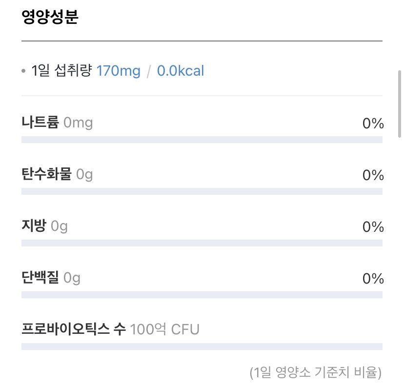
Task: Click the 170mg daily intake value
Action: tap(118, 71)
